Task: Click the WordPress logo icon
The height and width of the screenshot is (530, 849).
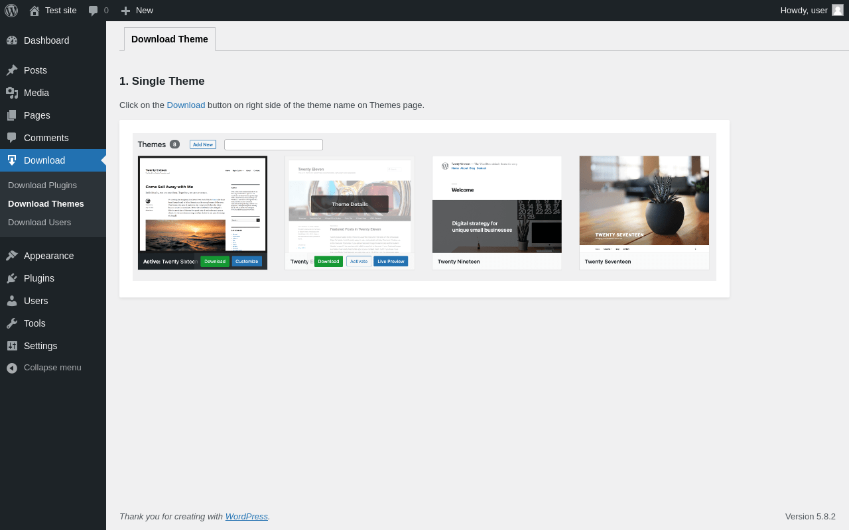Action: pyautogui.click(x=11, y=11)
